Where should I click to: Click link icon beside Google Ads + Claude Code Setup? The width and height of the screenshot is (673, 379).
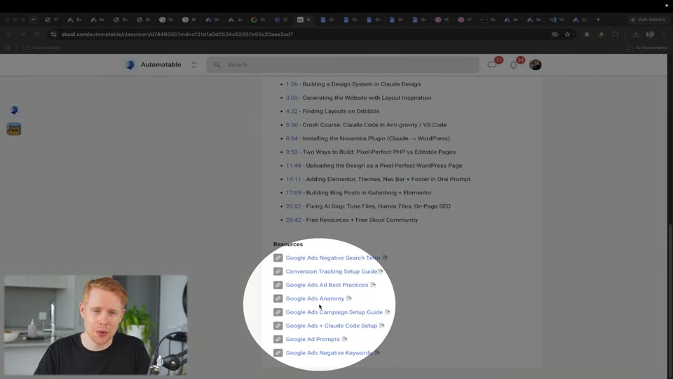278,326
